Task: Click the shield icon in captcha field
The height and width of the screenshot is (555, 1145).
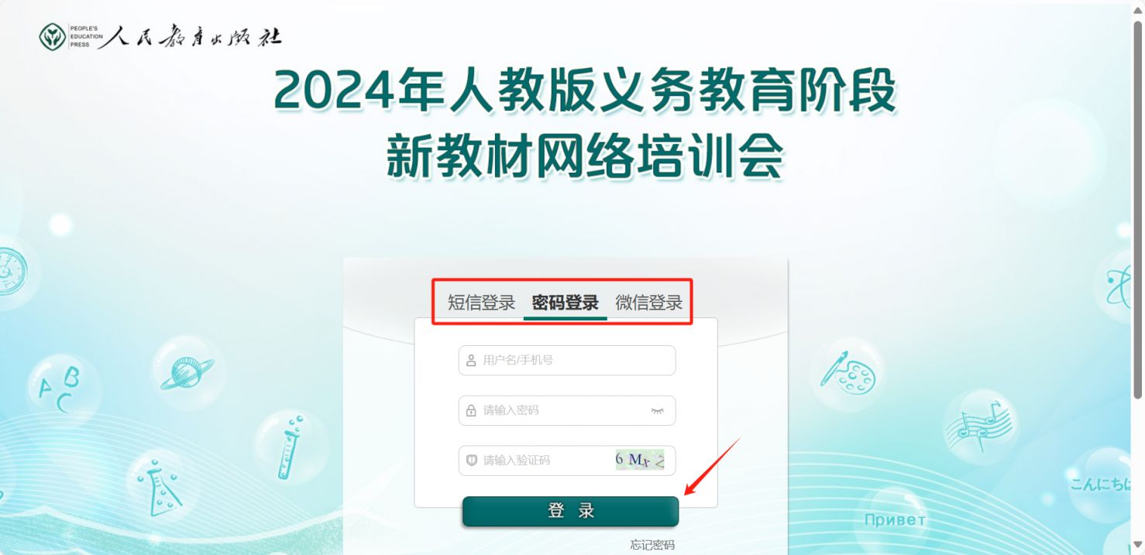Action: 471,460
